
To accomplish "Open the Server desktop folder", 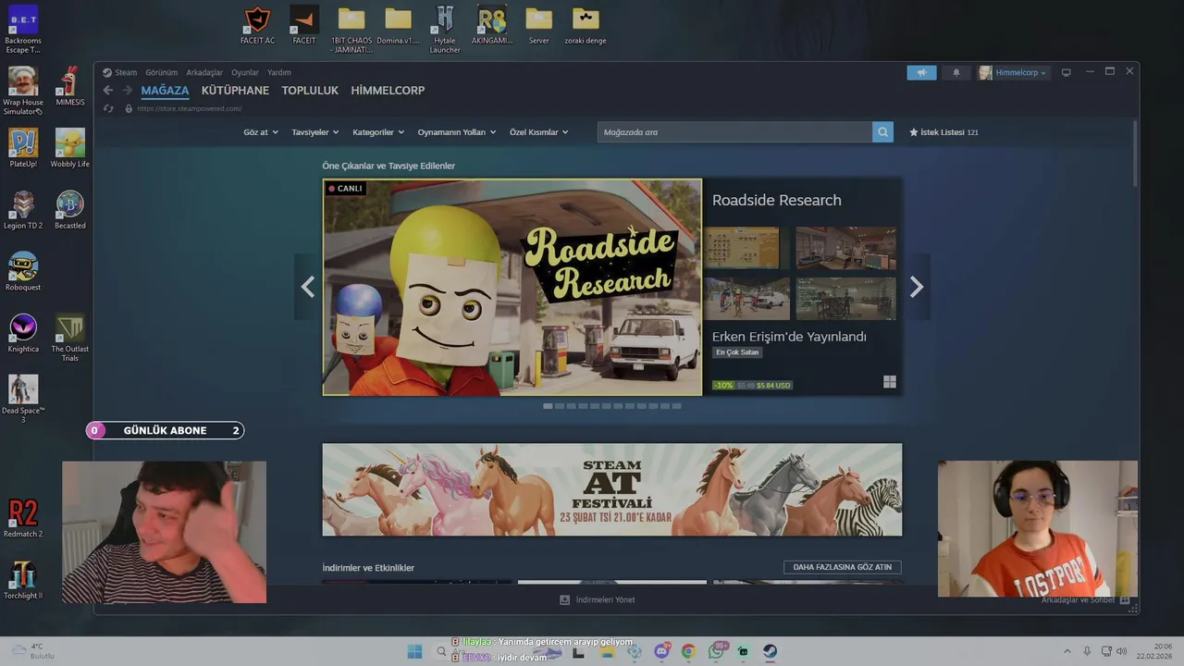I will point(538,26).
